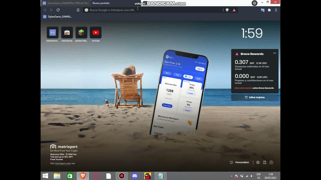Click the Brave browser taskbar icon
The width and height of the screenshot is (321, 180).
tap(83, 176)
